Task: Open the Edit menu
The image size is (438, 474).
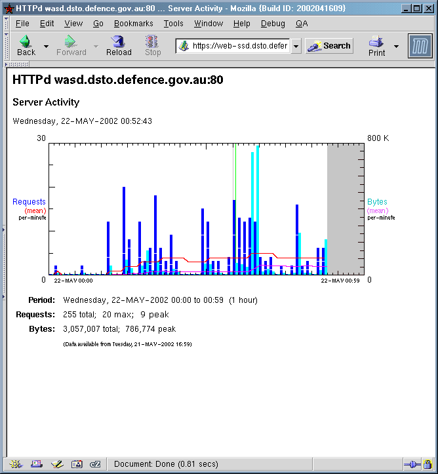Action: pos(47,24)
